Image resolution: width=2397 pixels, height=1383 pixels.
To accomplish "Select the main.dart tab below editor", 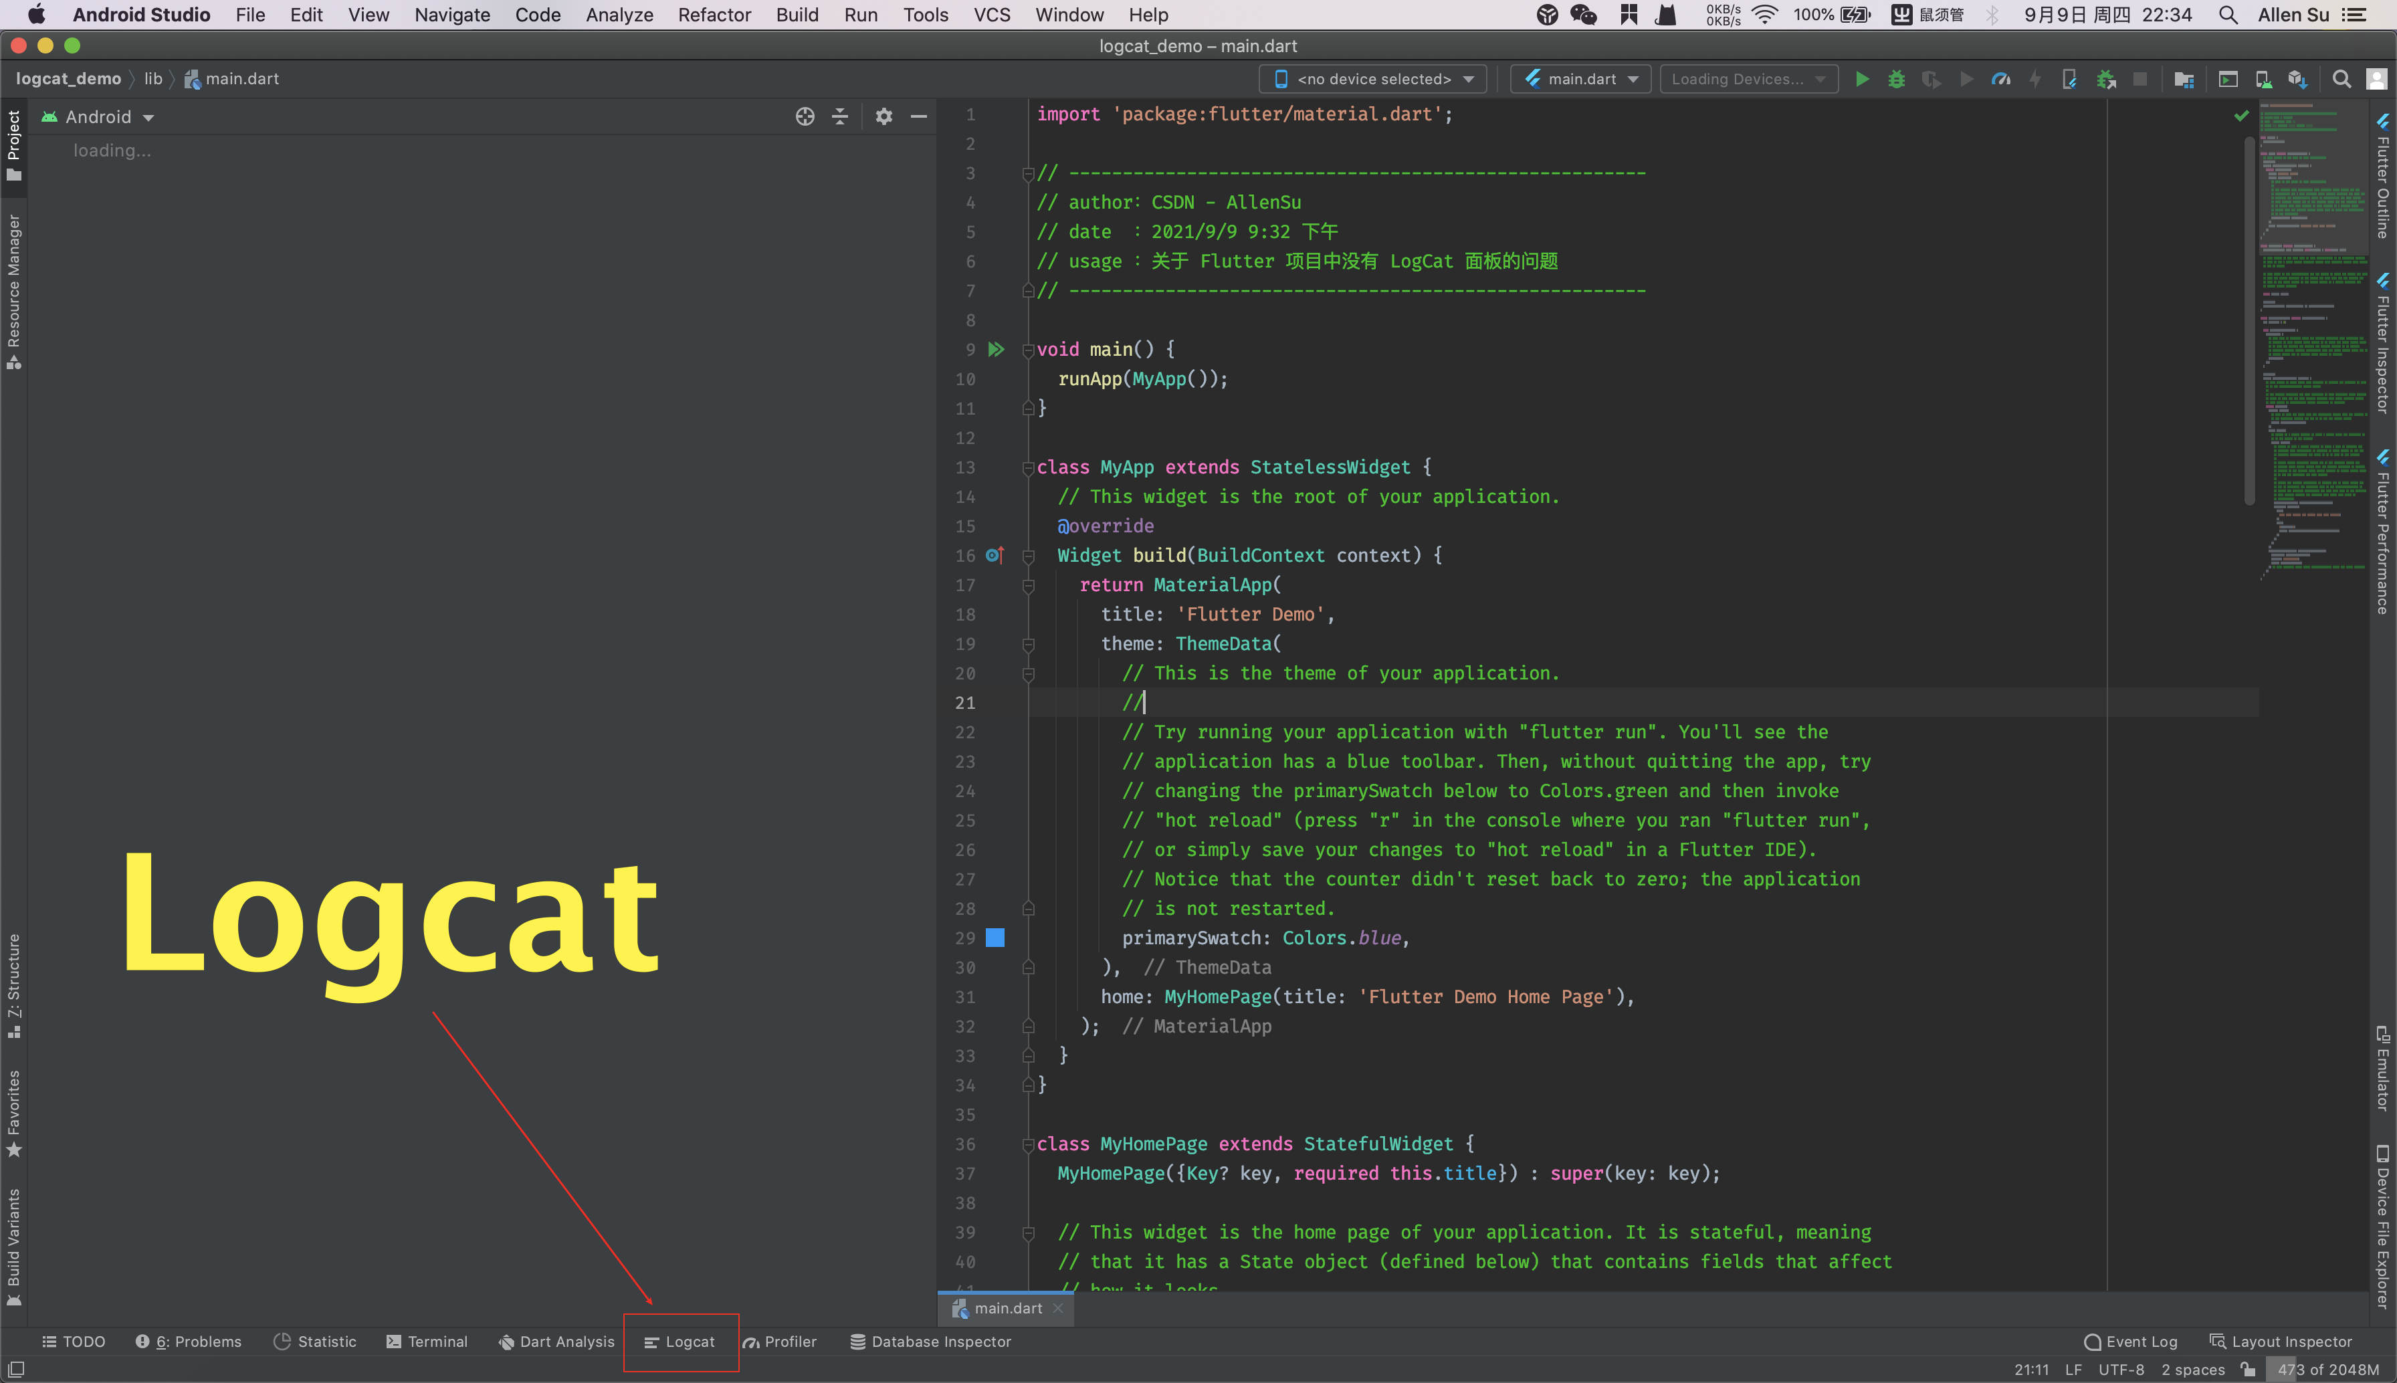I will 1007,1308.
